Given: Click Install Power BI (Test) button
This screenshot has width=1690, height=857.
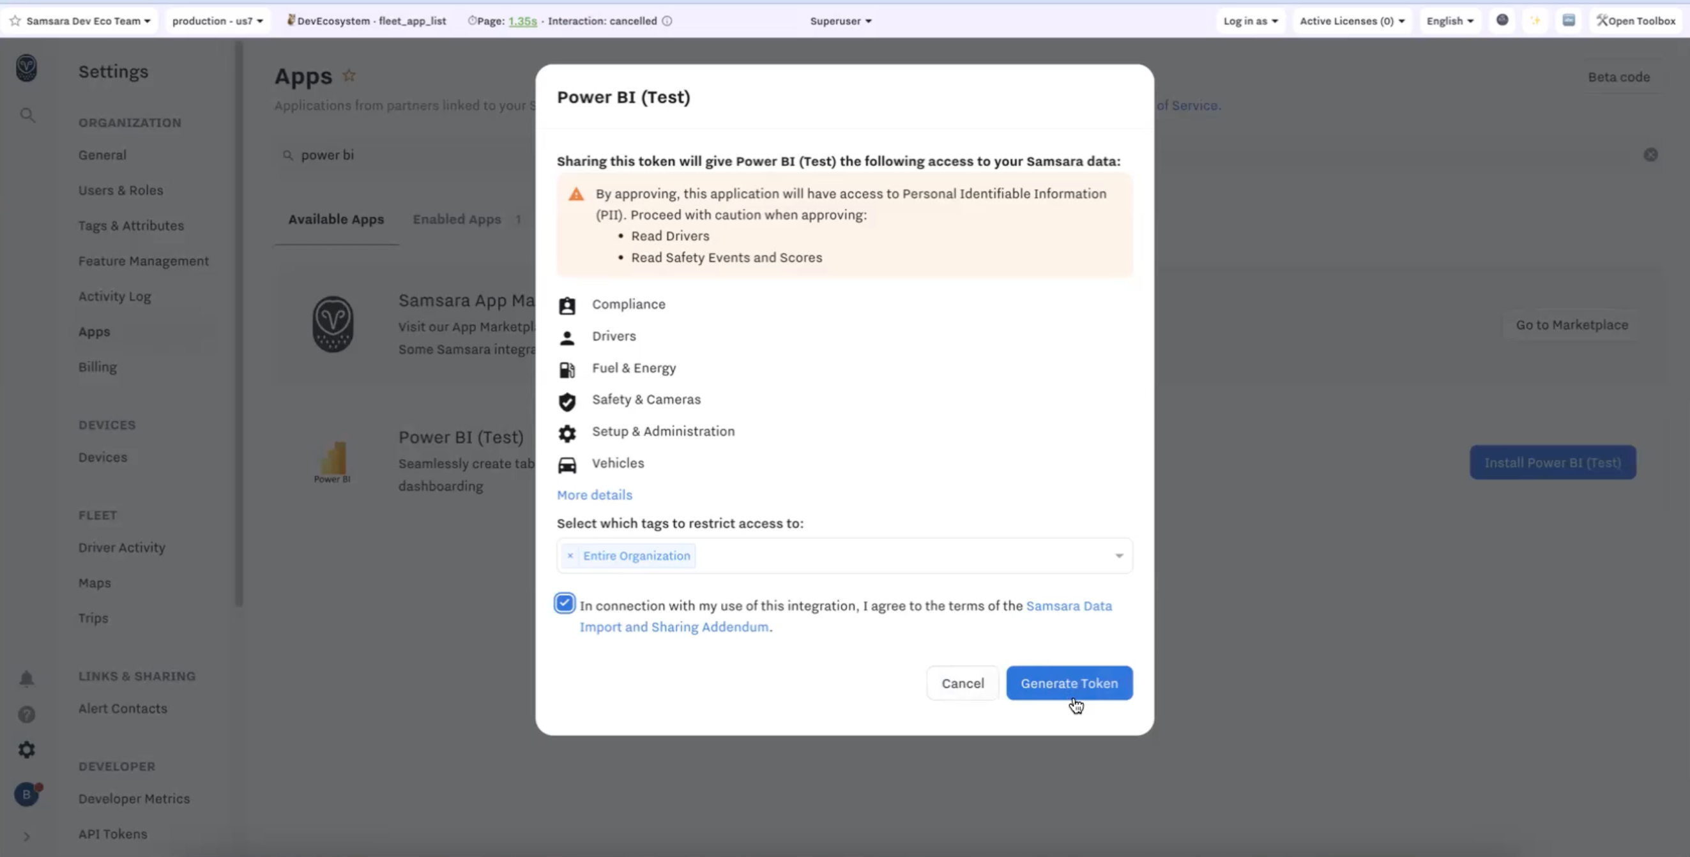Looking at the screenshot, I should (x=1553, y=462).
